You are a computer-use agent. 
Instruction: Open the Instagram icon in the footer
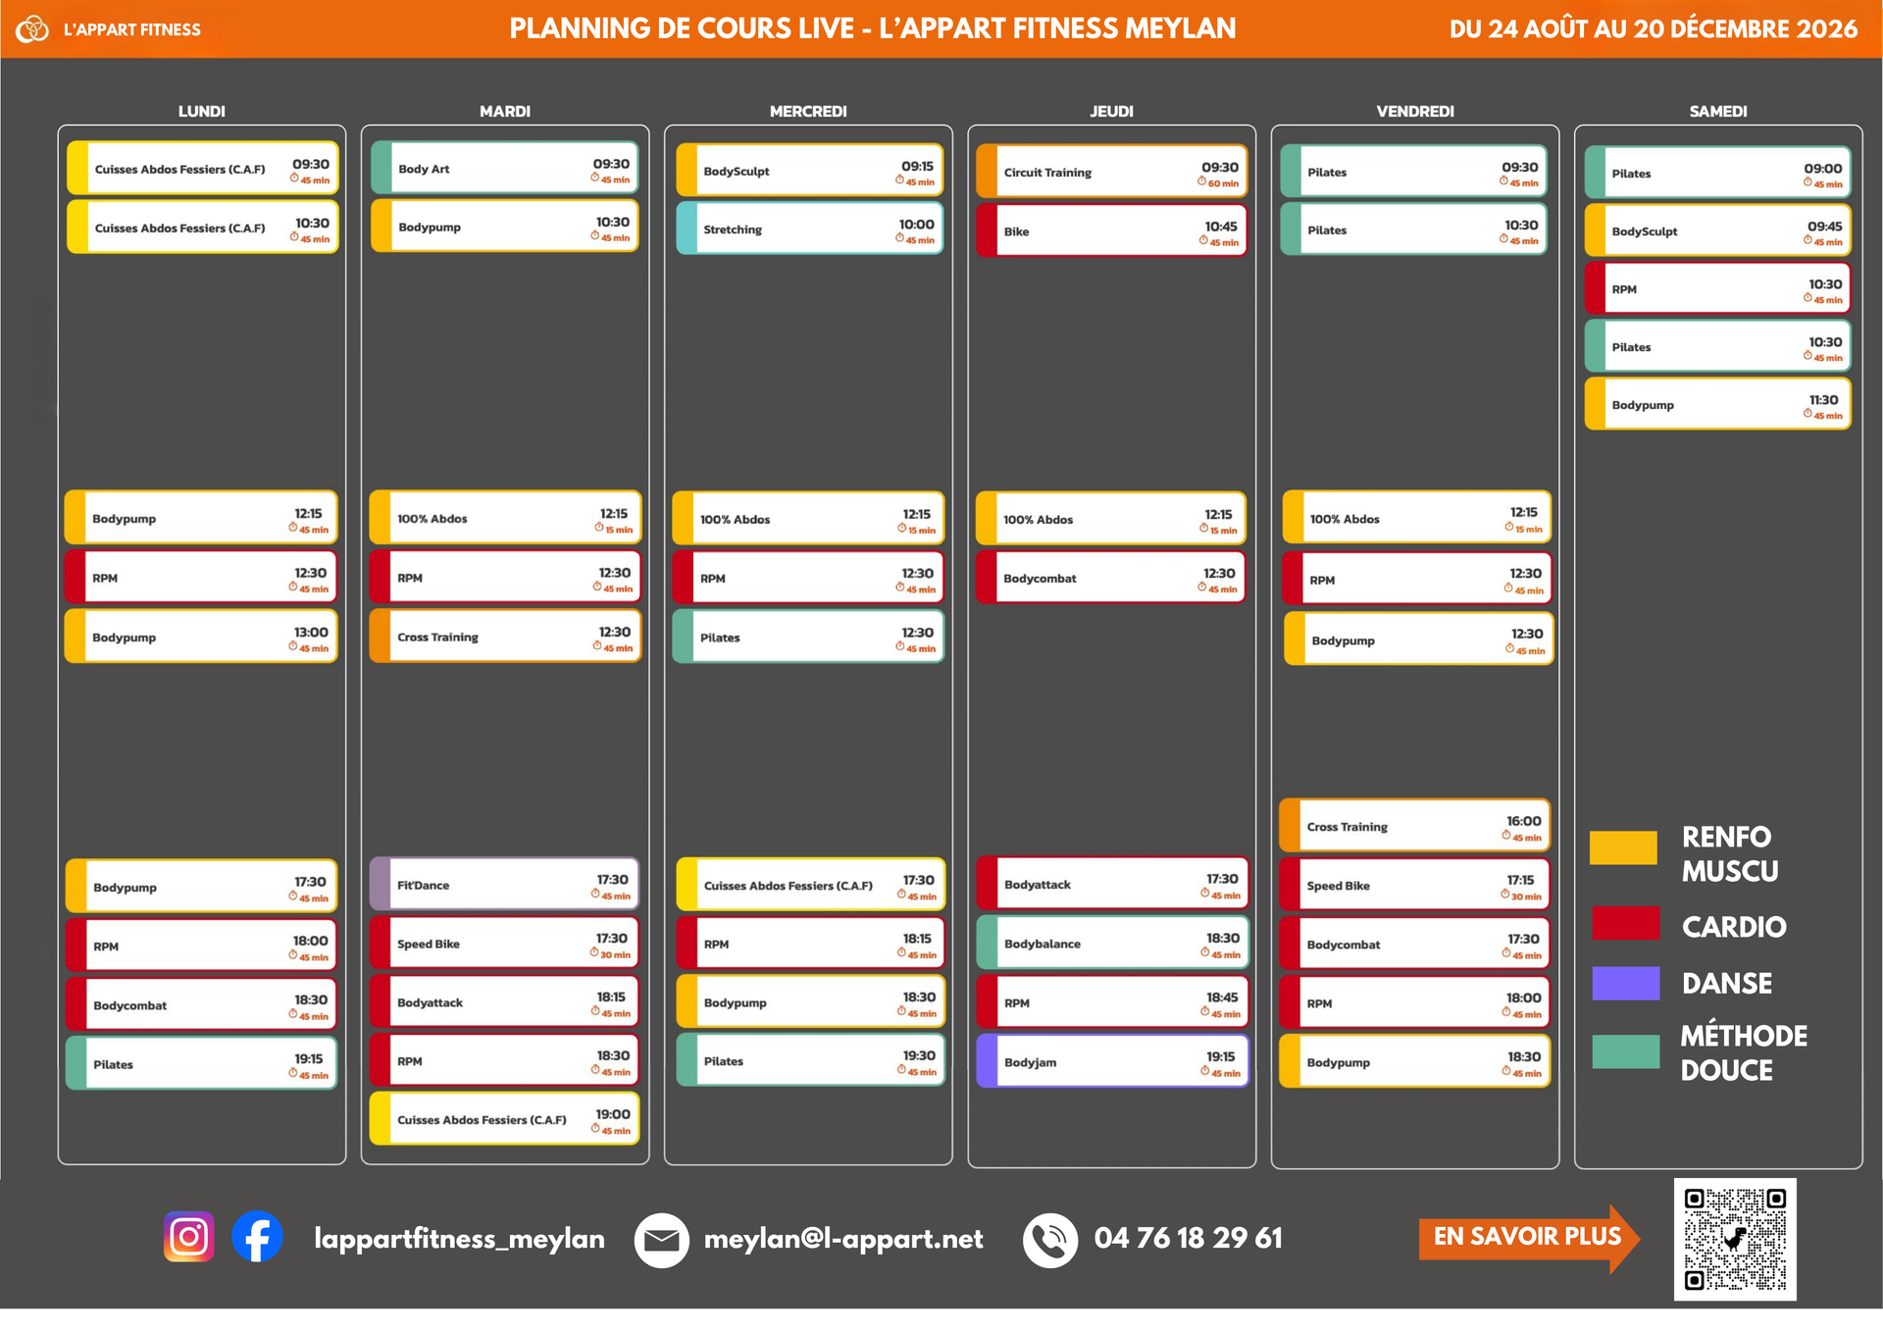point(189,1237)
